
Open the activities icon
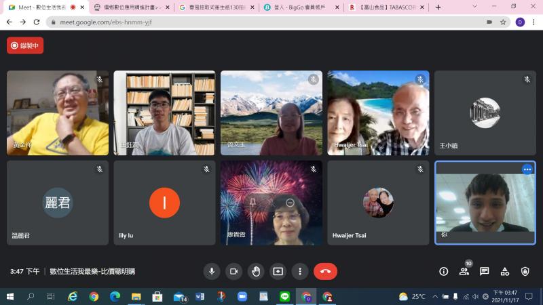coord(505,271)
